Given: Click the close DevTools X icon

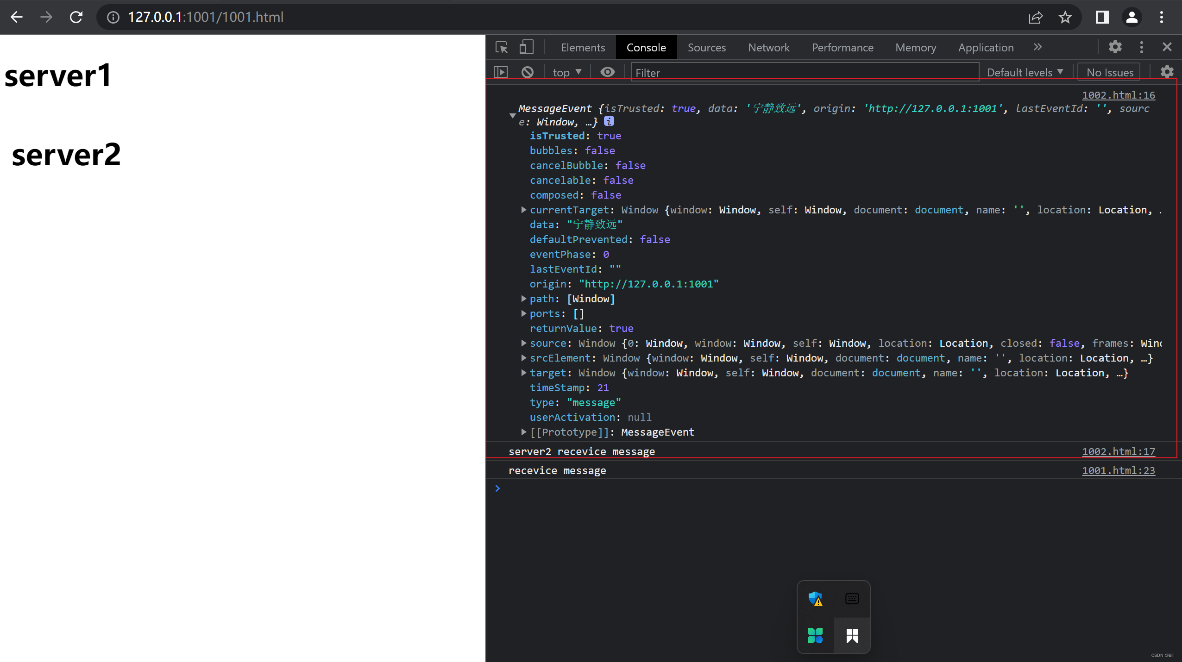Looking at the screenshot, I should tap(1167, 47).
